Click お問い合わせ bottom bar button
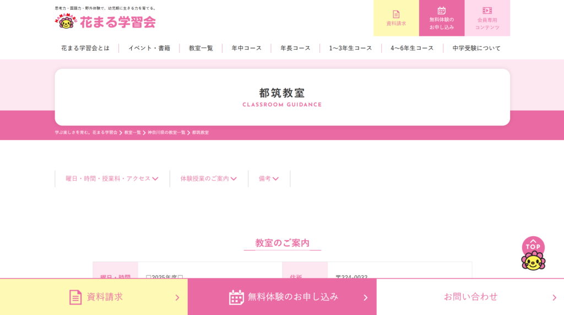564x315 pixels. click(x=470, y=297)
